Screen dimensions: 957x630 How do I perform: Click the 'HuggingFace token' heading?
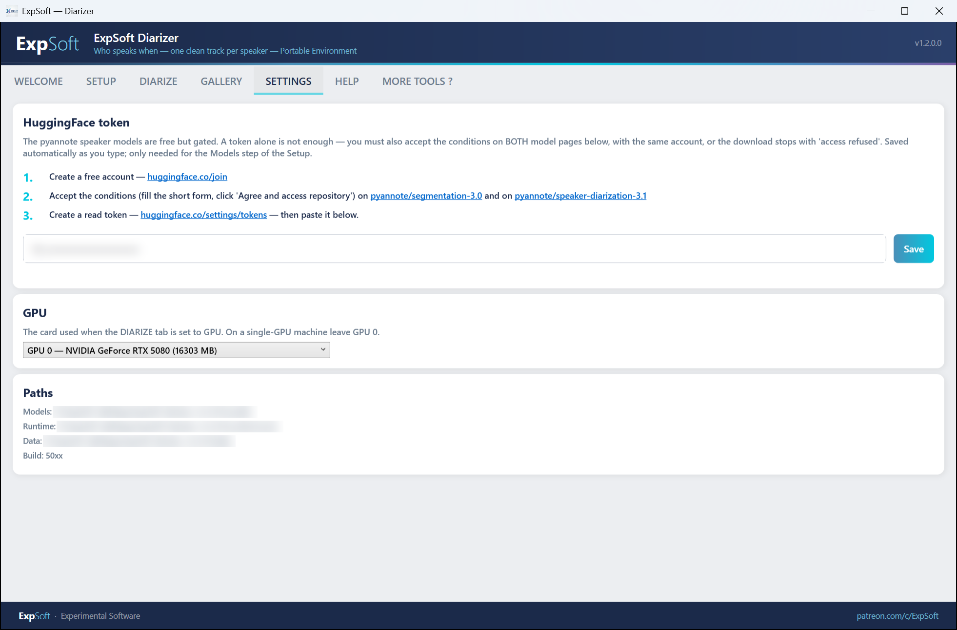76,122
